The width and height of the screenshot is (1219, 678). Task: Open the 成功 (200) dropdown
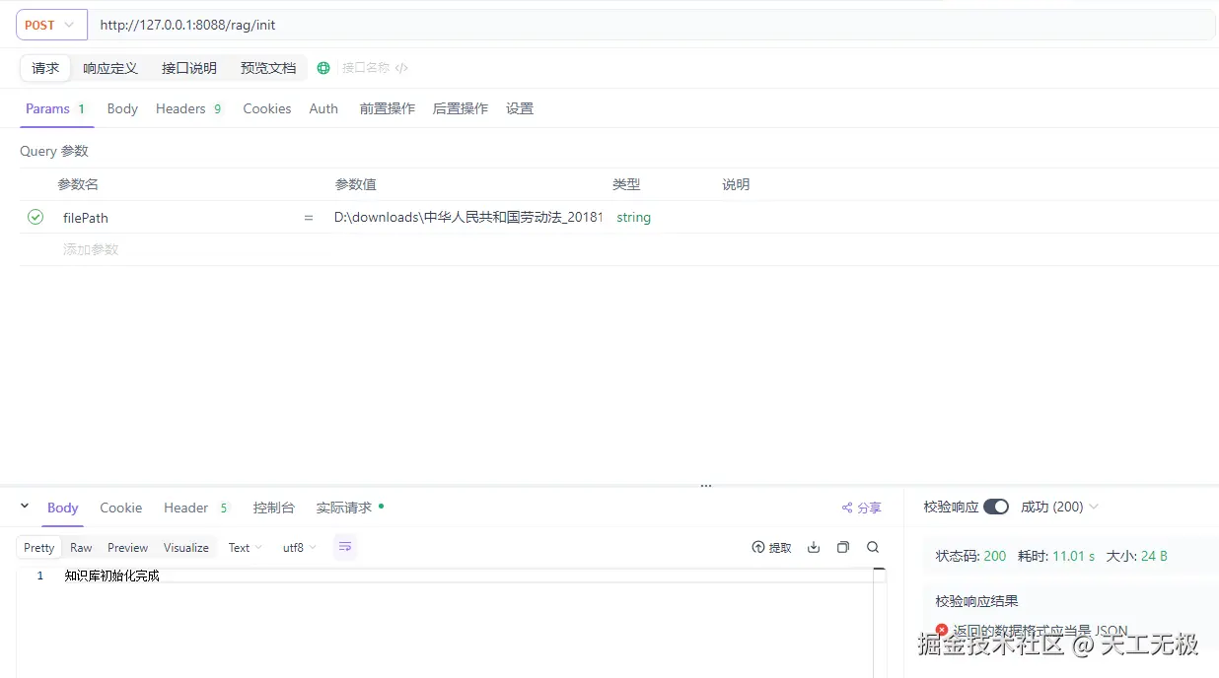click(1059, 507)
